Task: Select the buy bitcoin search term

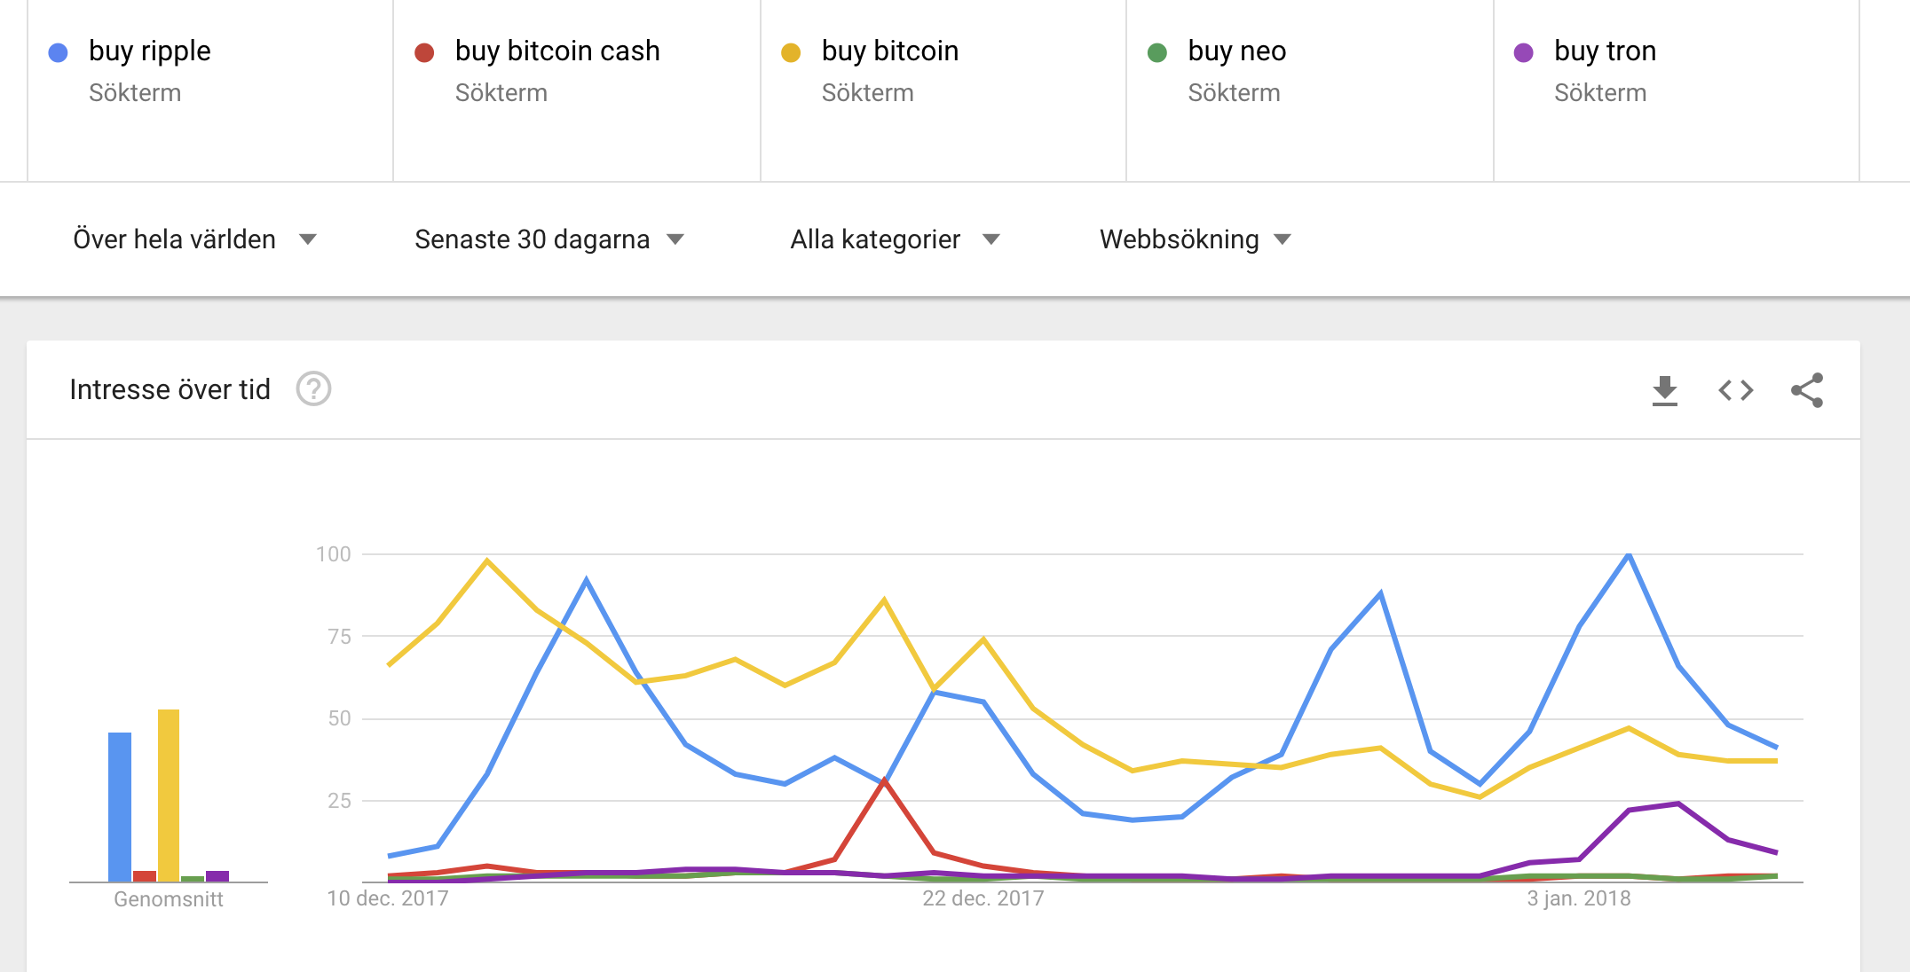Action: pos(890,51)
